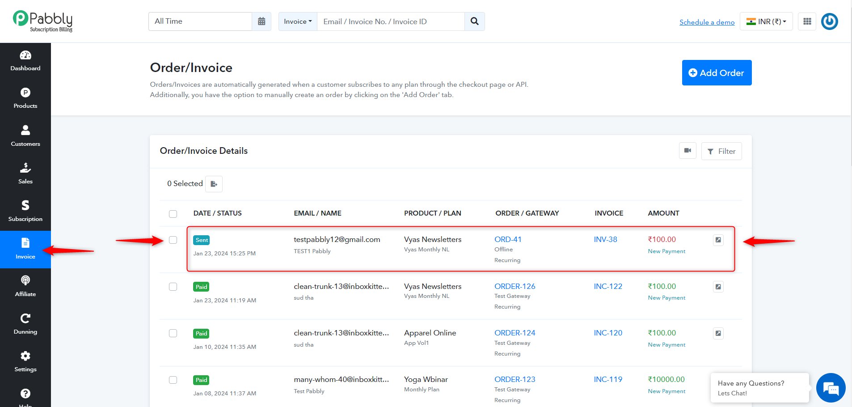Toggle the select-all header checkbox

pos(173,214)
